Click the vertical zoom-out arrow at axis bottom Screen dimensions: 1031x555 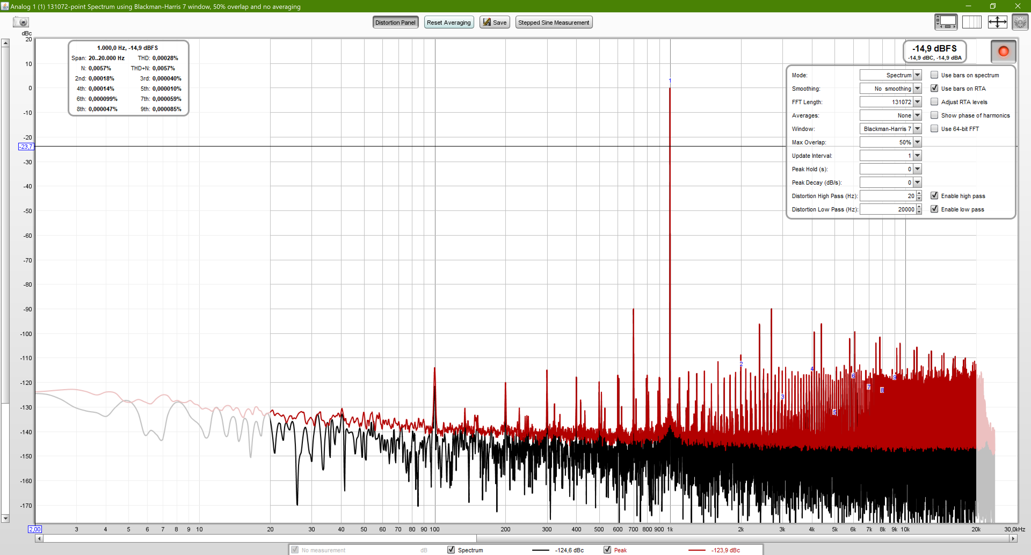pos(5,519)
